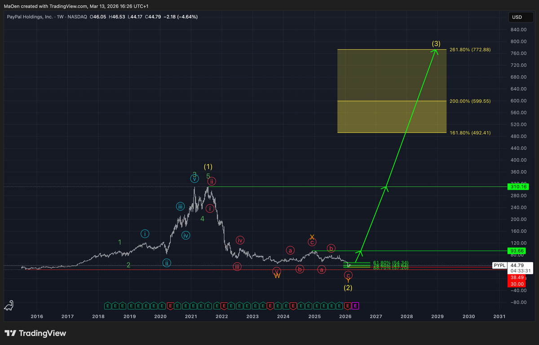This screenshot has height=345, width=539.
Task: Open the USD currency selector in top-right corner
Action: (x=520, y=17)
